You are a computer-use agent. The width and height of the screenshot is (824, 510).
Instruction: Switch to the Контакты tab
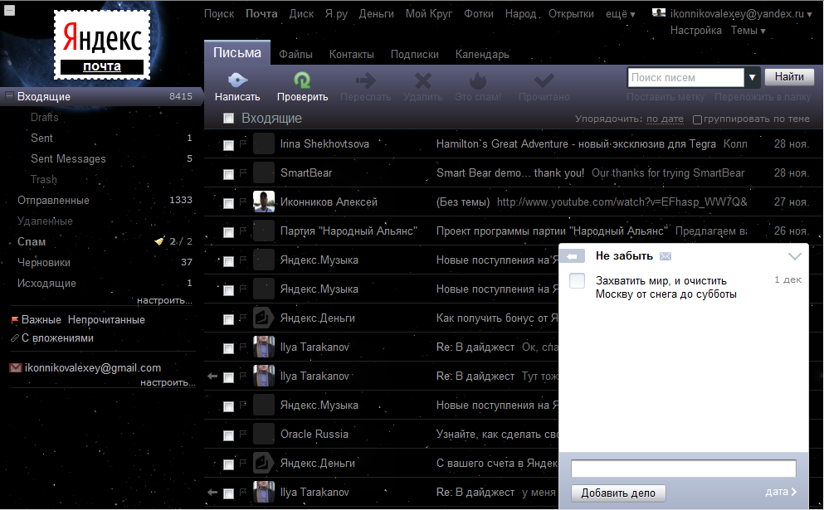pyautogui.click(x=352, y=54)
